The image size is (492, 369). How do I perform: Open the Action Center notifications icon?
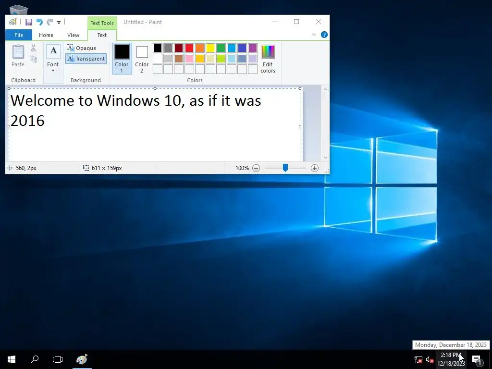point(477,359)
